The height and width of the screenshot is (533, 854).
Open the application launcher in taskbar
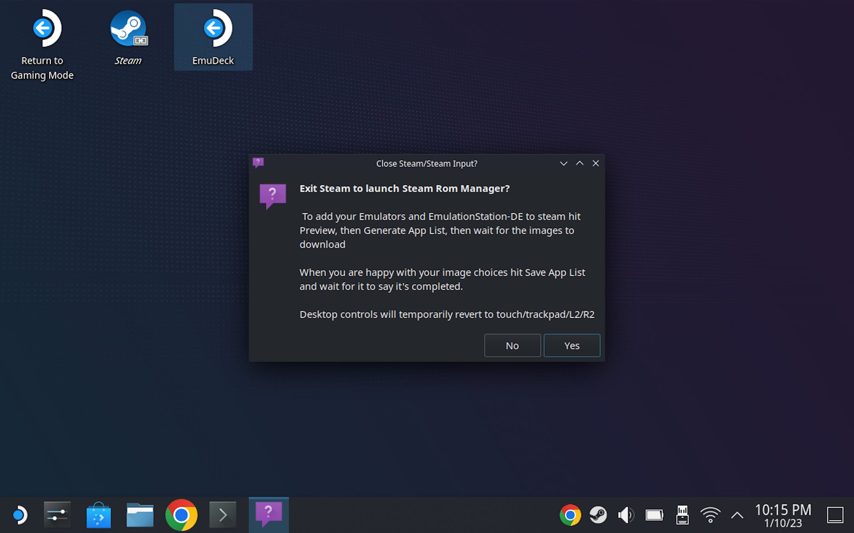(x=20, y=515)
